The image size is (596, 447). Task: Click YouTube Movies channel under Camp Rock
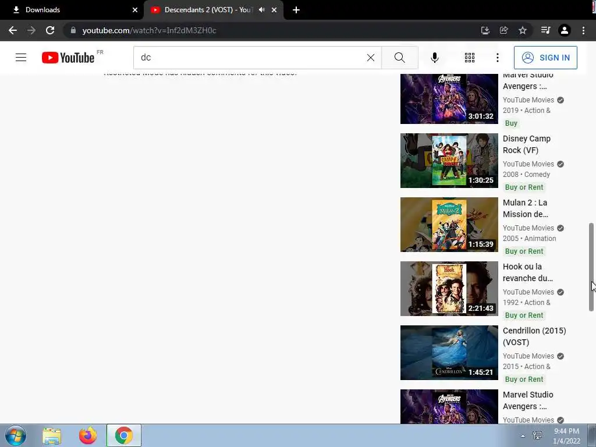(528, 164)
